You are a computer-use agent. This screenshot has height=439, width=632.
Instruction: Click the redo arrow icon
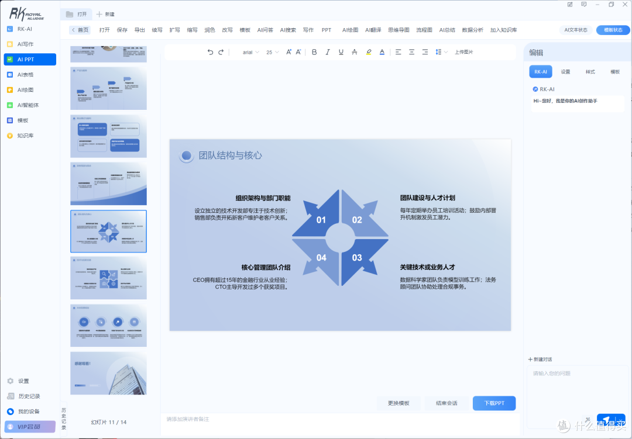[221, 52]
